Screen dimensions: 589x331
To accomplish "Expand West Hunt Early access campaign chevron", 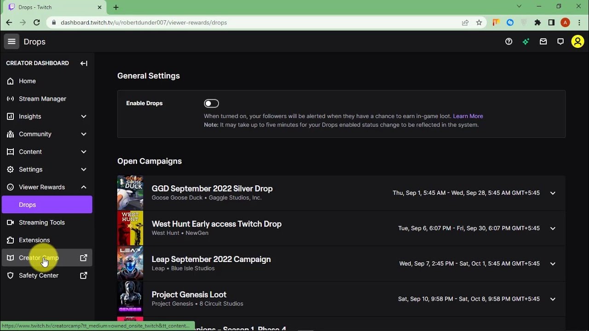I will [x=553, y=228].
